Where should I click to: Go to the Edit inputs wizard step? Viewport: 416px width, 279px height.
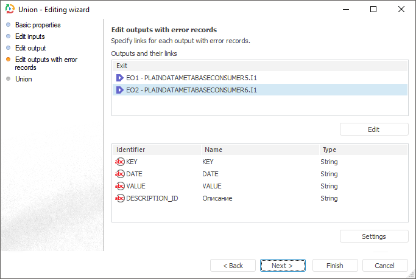pyautogui.click(x=30, y=36)
